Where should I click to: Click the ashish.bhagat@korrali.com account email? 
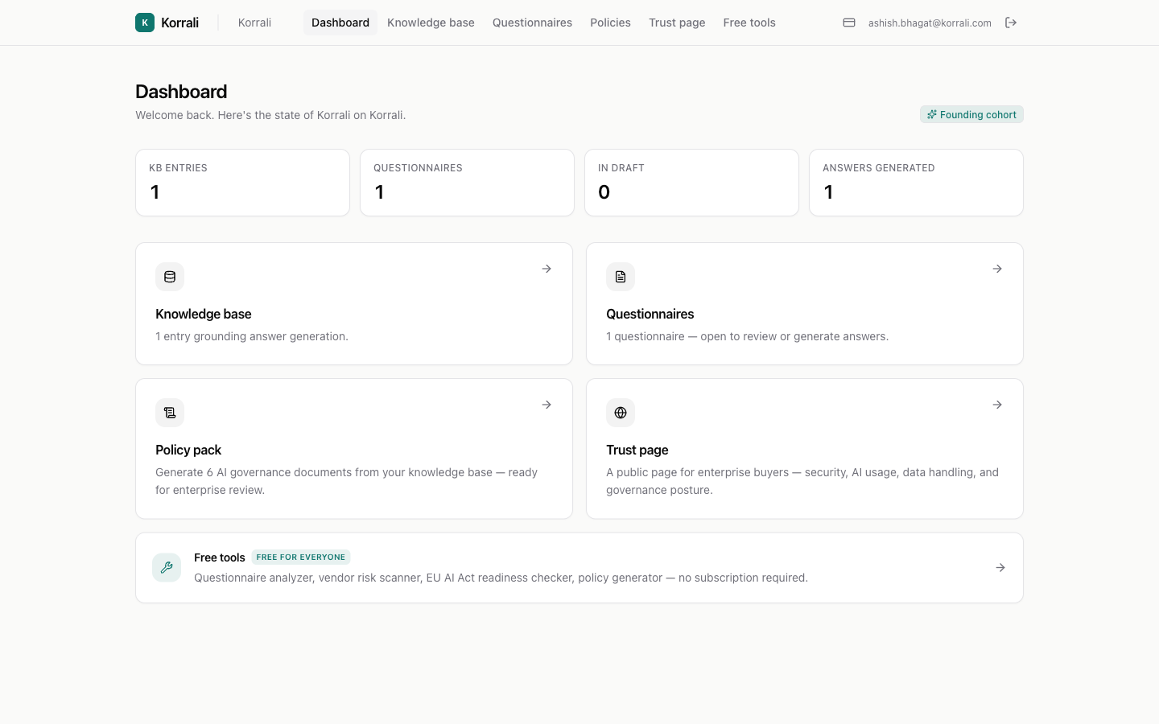tap(930, 23)
